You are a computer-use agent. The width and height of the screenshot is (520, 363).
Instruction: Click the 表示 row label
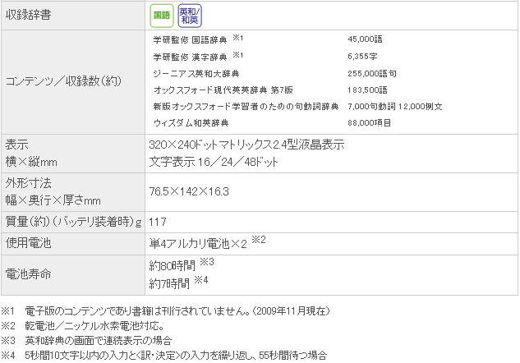16,145
